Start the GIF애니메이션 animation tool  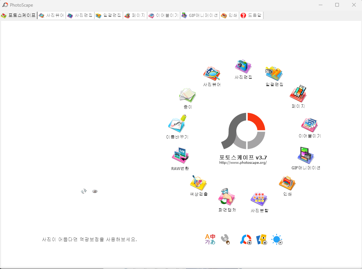306,155
